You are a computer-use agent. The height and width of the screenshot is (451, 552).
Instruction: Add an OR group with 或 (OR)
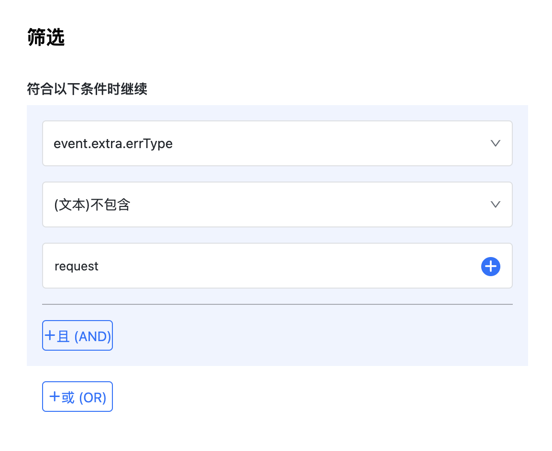[77, 397]
